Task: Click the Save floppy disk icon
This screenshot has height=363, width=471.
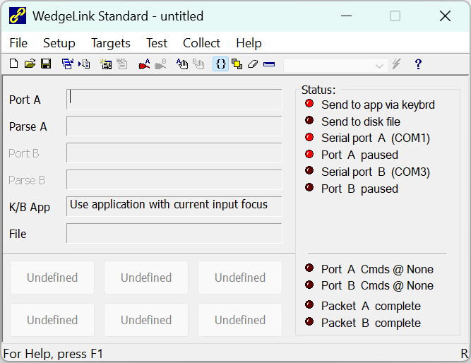Action: (x=46, y=64)
